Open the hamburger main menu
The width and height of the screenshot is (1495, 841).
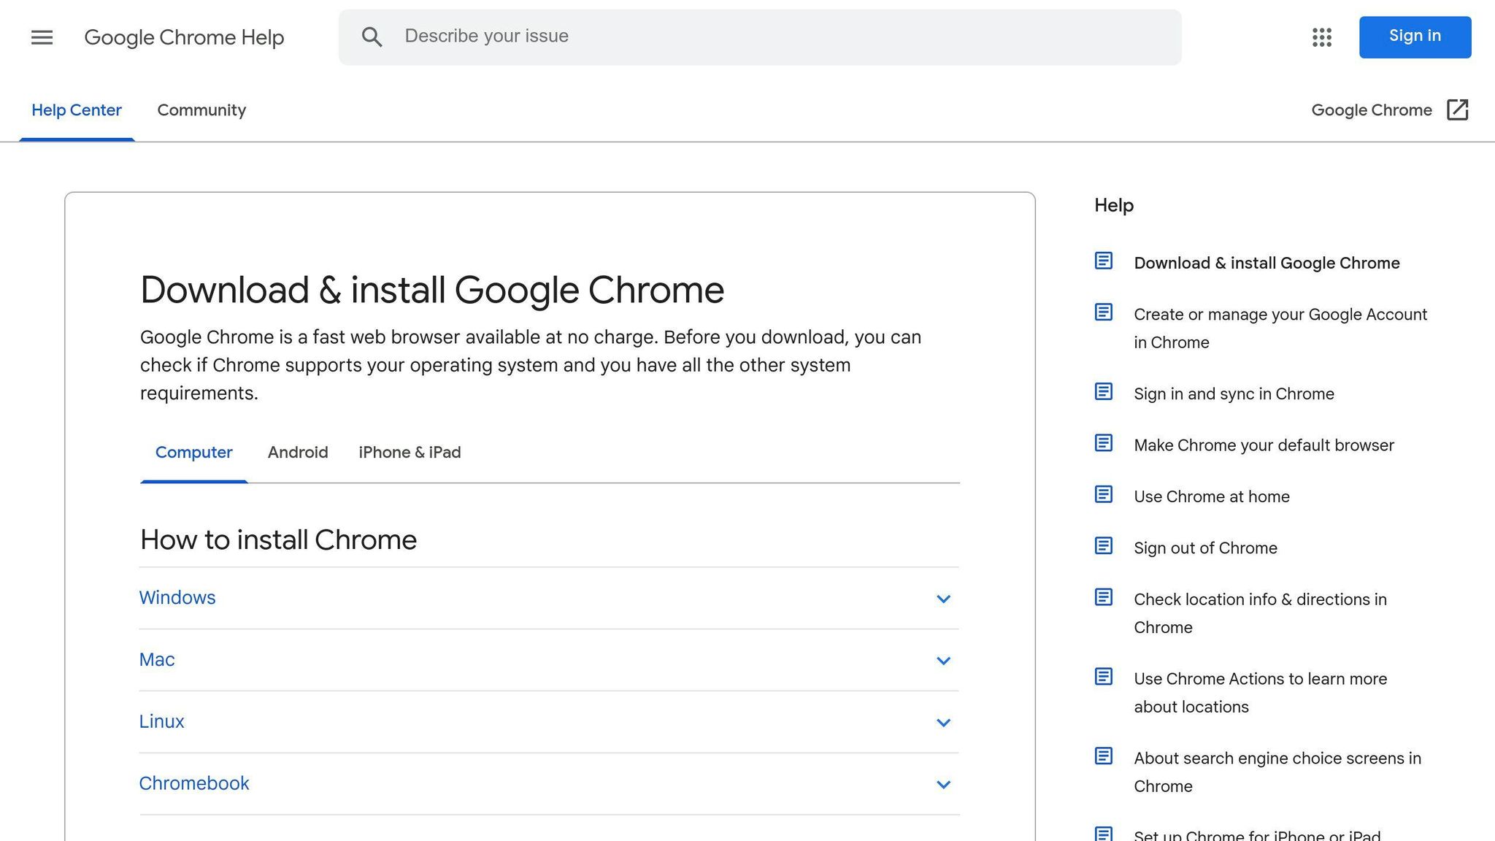(42, 37)
